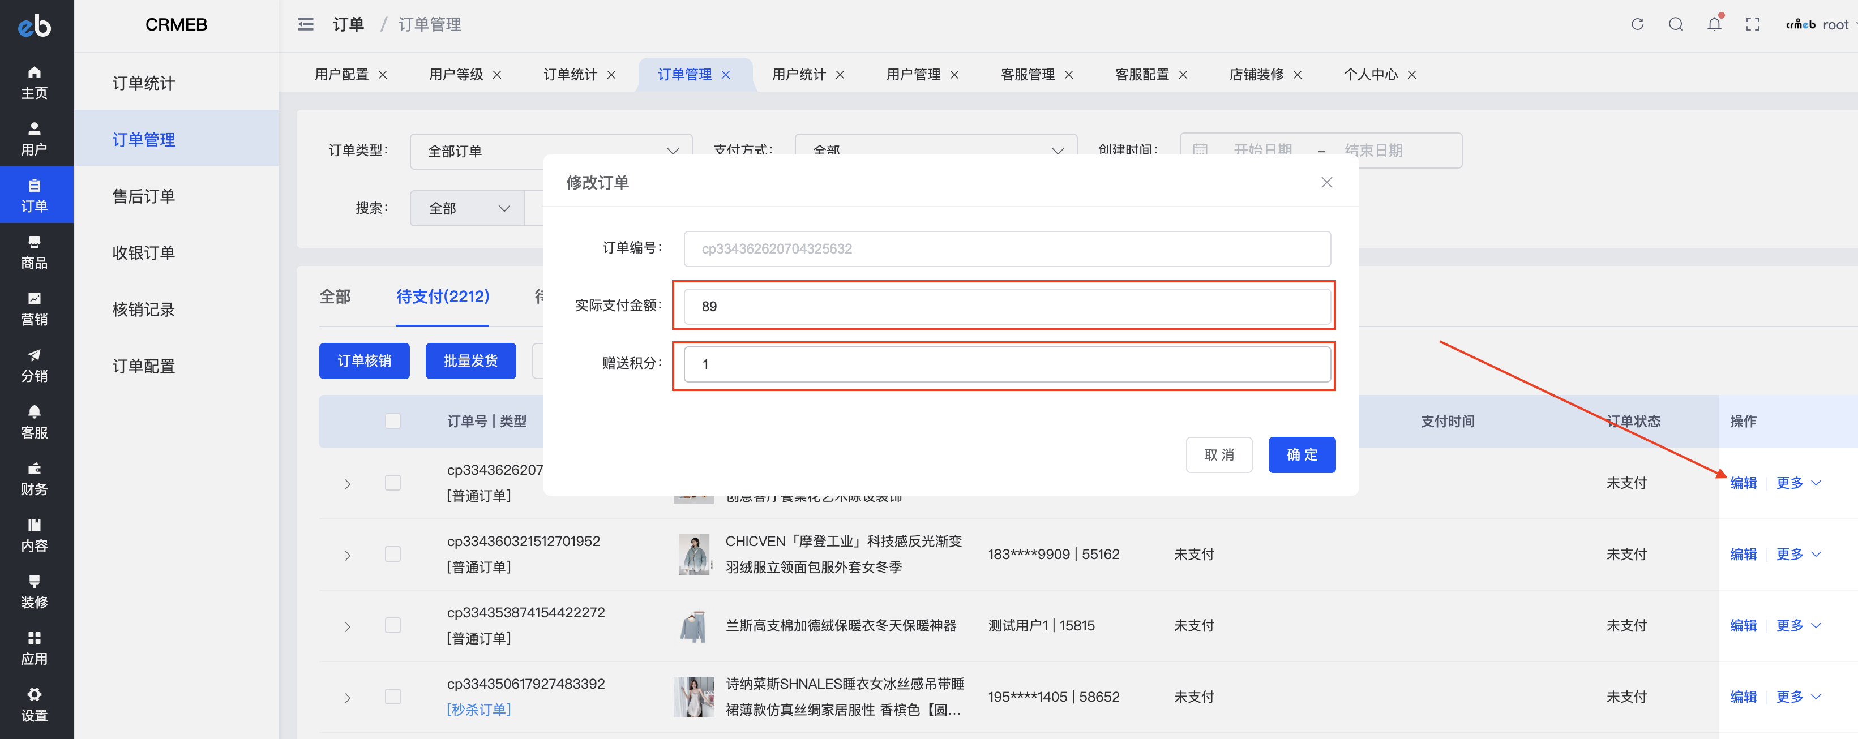
Task: Go to 商品 in the left navigation
Action: [x=34, y=252]
